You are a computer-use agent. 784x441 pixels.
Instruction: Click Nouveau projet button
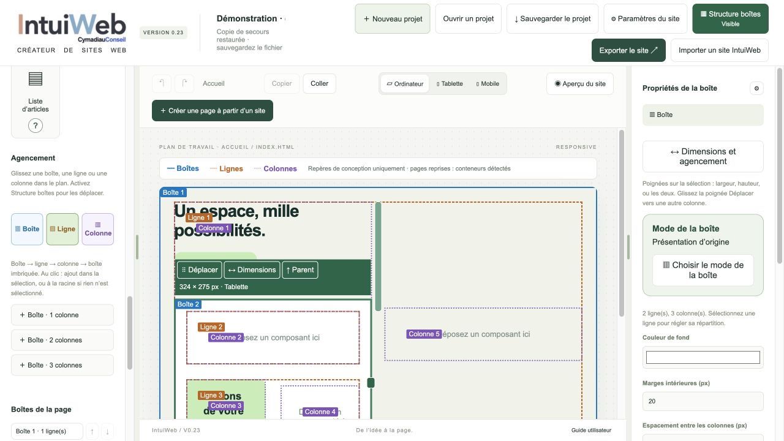pos(393,19)
